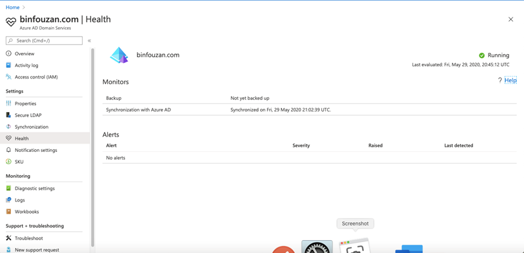Click the Last detected column header

click(458, 145)
